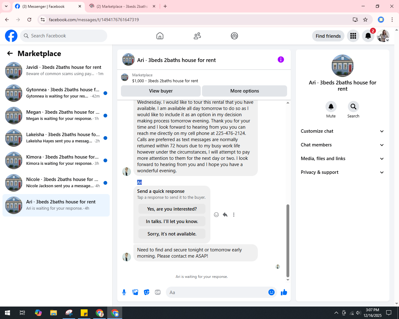Open the listing thumbnail in right panel

[x=343, y=66]
